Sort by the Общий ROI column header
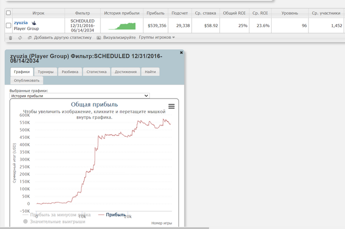Viewport: 345px width, 229px height. [x=234, y=13]
